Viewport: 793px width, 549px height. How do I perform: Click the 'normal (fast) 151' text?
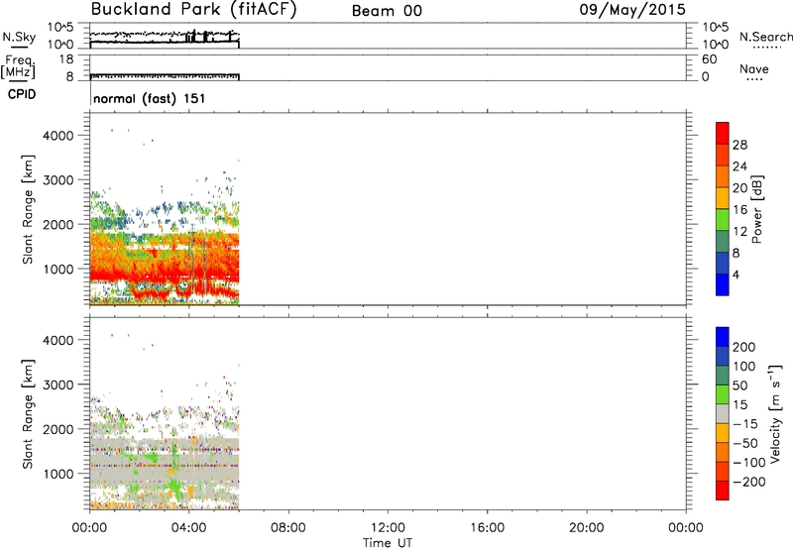pos(150,98)
